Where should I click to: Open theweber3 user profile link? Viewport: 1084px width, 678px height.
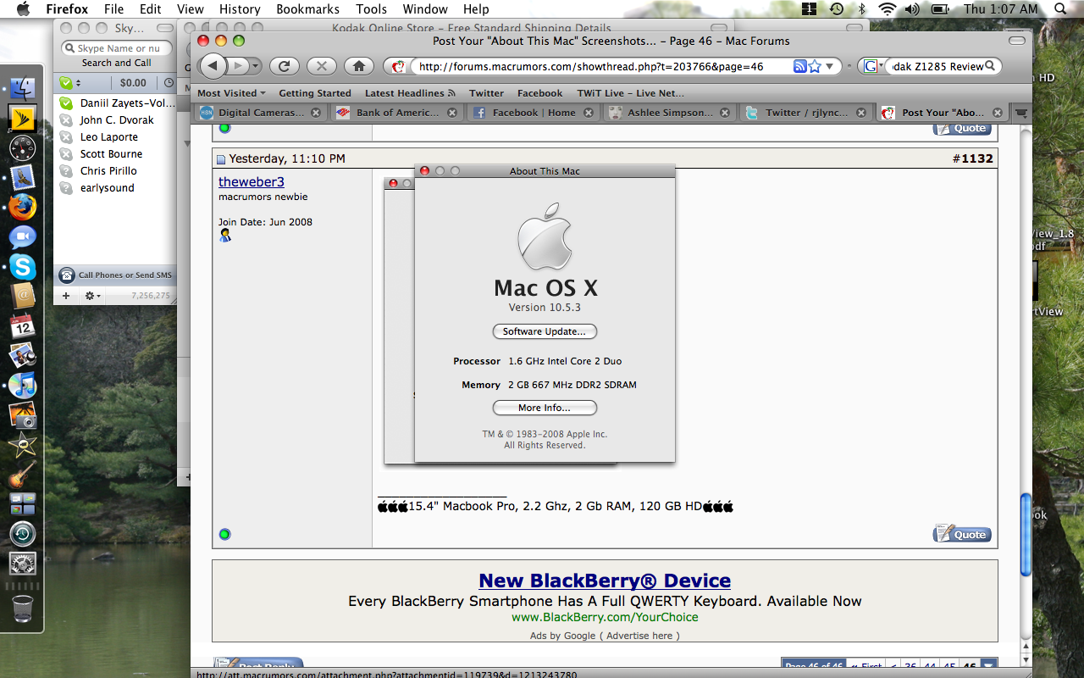(x=252, y=181)
